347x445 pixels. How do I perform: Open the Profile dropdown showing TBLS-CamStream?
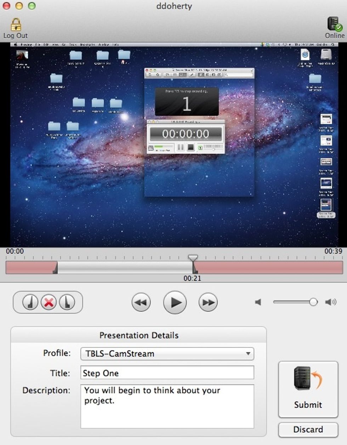(x=167, y=353)
